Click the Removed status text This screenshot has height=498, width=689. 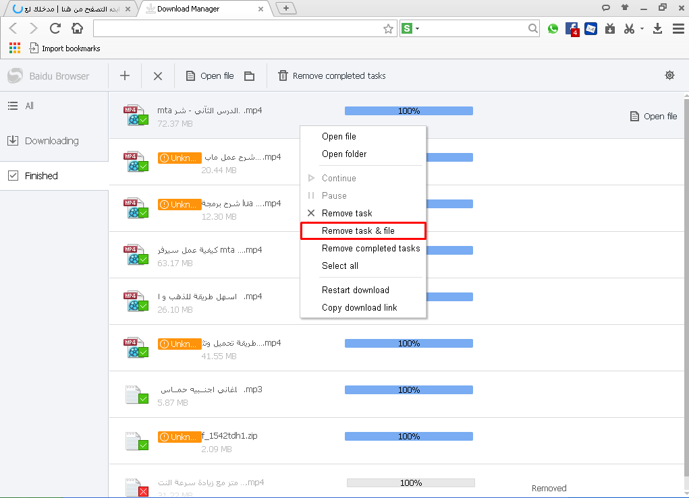549,488
